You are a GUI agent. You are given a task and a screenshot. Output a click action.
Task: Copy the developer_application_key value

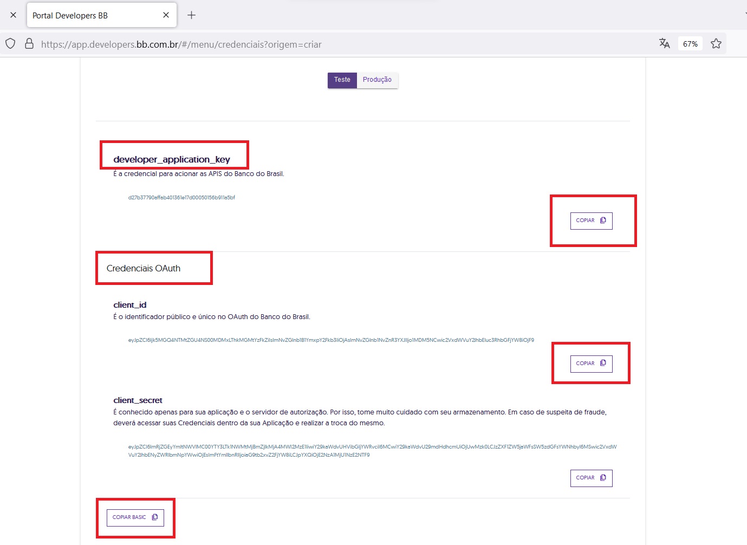click(591, 220)
